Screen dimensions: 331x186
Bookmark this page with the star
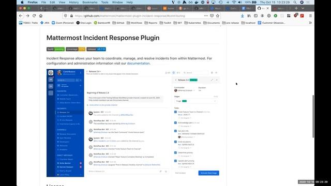click(x=218, y=16)
